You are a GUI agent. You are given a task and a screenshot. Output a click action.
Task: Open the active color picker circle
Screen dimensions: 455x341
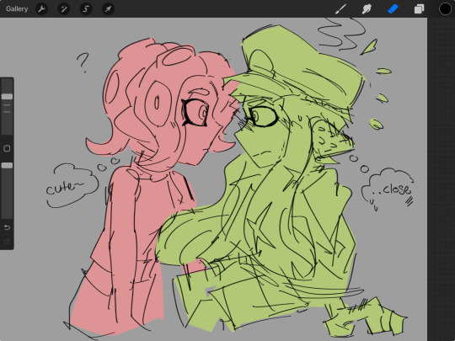point(445,9)
